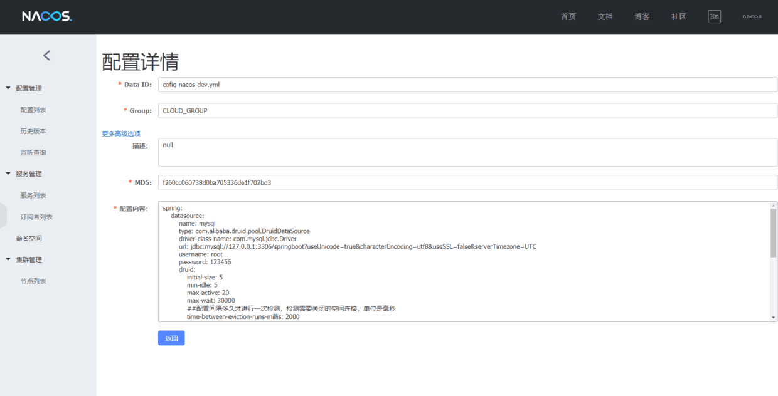Click the 'type: com.alibaba.druid' line
Screen dimensions: 778x396
tap(244, 231)
